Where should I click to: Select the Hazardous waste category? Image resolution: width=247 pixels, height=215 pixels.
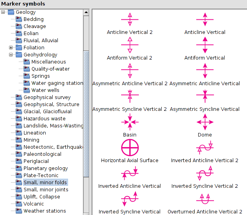[x=44, y=118]
